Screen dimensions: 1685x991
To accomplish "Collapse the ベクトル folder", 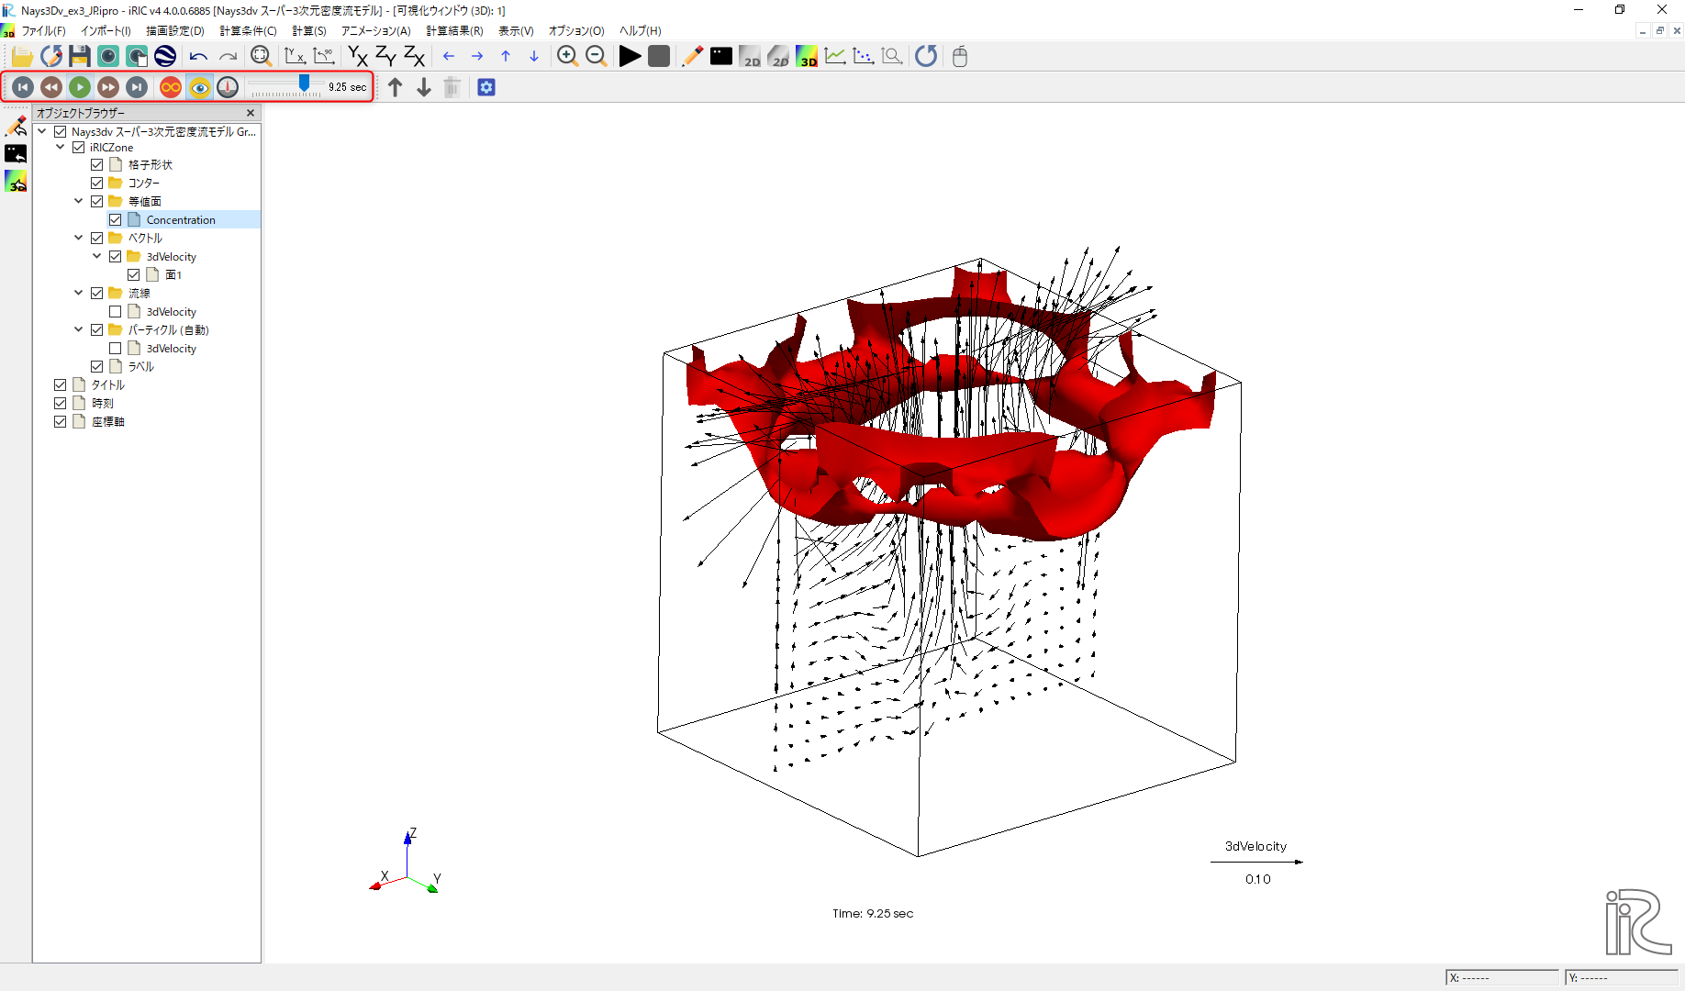I will pos(79,239).
